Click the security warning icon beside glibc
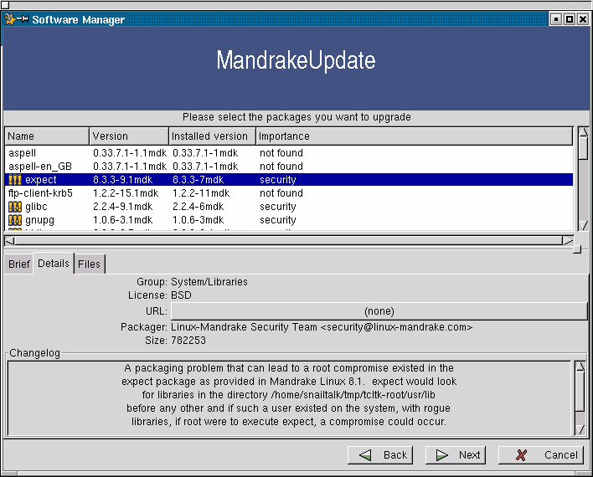 (x=15, y=207)
